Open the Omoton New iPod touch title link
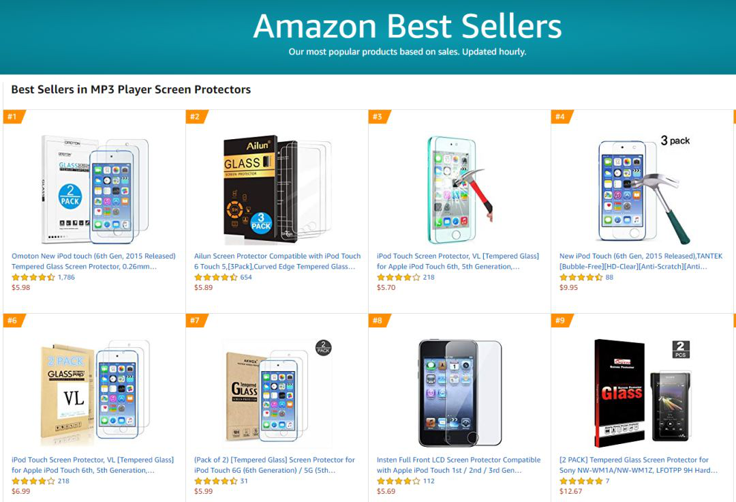The height and width of the screenshot is (502, 736). click(x=93, y=261)
